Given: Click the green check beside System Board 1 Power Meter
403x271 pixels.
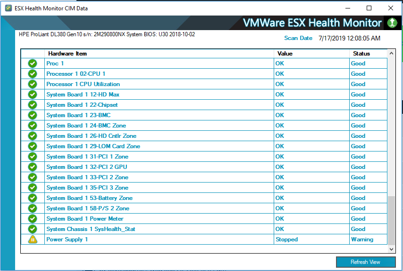Looking at the screenshot, I should click(x=32, y=219).
